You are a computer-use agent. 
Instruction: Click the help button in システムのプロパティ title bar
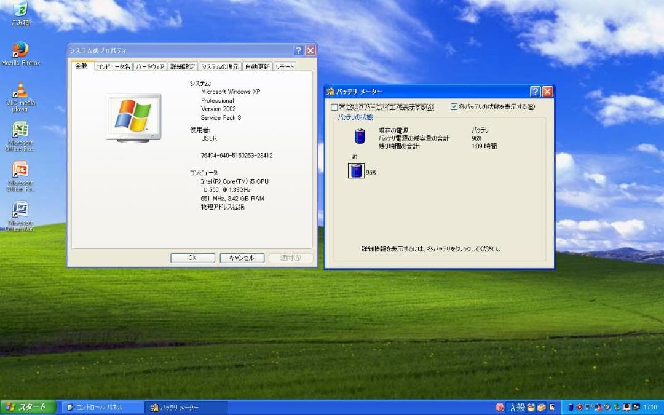point(298,51)
